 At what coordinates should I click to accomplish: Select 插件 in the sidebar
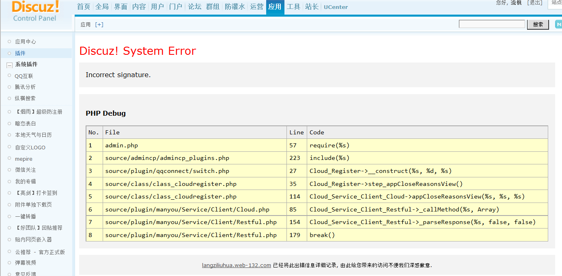coord(20,53)
